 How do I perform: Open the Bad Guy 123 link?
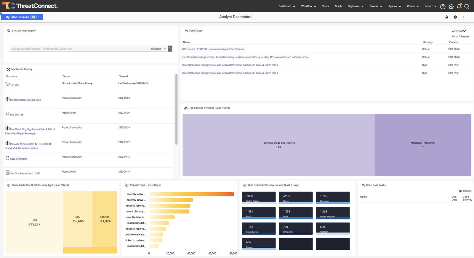[16, 115]
